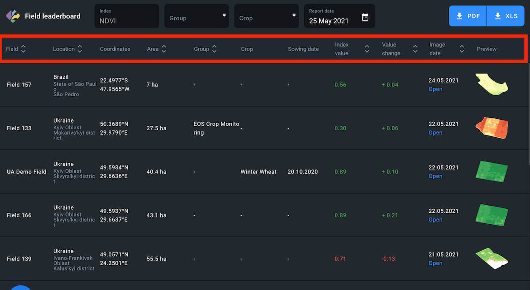Open the image link for Field 139
Screen dimensions: 530x290
(x=435, y=263)
